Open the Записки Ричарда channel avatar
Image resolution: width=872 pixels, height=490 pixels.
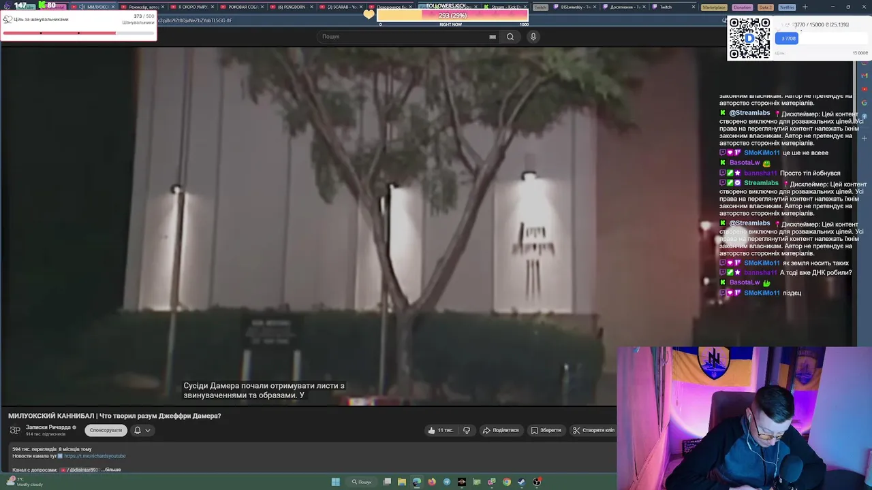(15, 430)
